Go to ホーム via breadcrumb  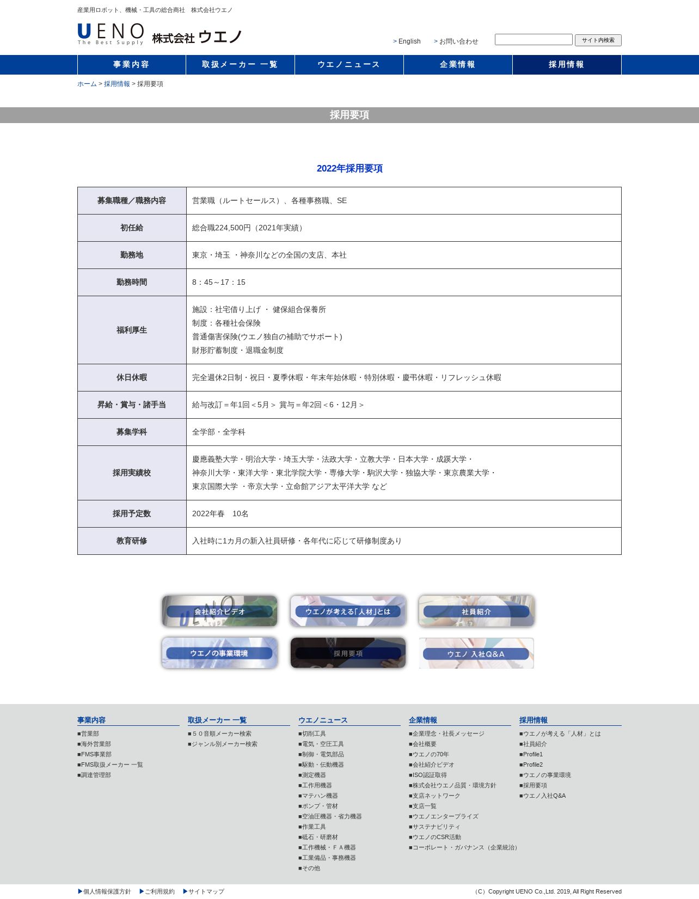click(87, 84)
